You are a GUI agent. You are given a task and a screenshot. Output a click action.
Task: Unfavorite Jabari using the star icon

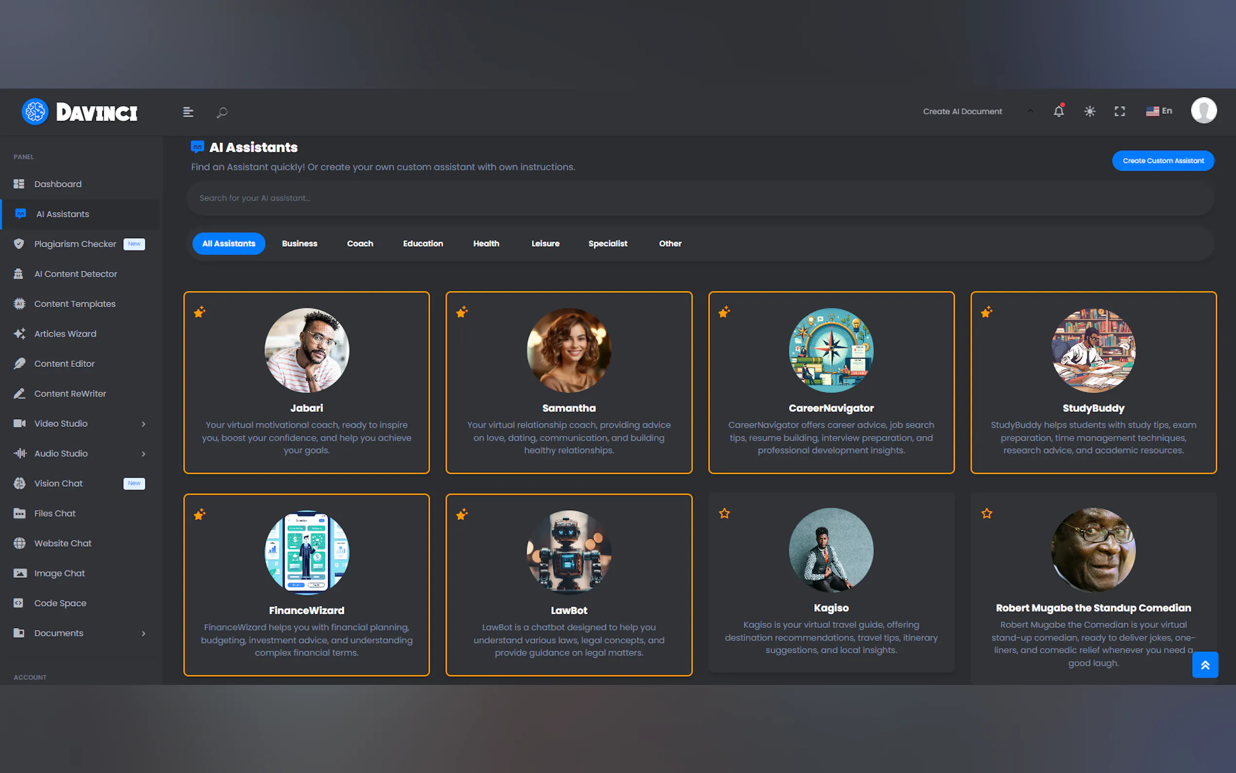[x=200, y=312]
